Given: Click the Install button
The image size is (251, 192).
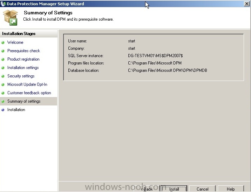Looking at the screenshot, I should (x=174, y=189).
